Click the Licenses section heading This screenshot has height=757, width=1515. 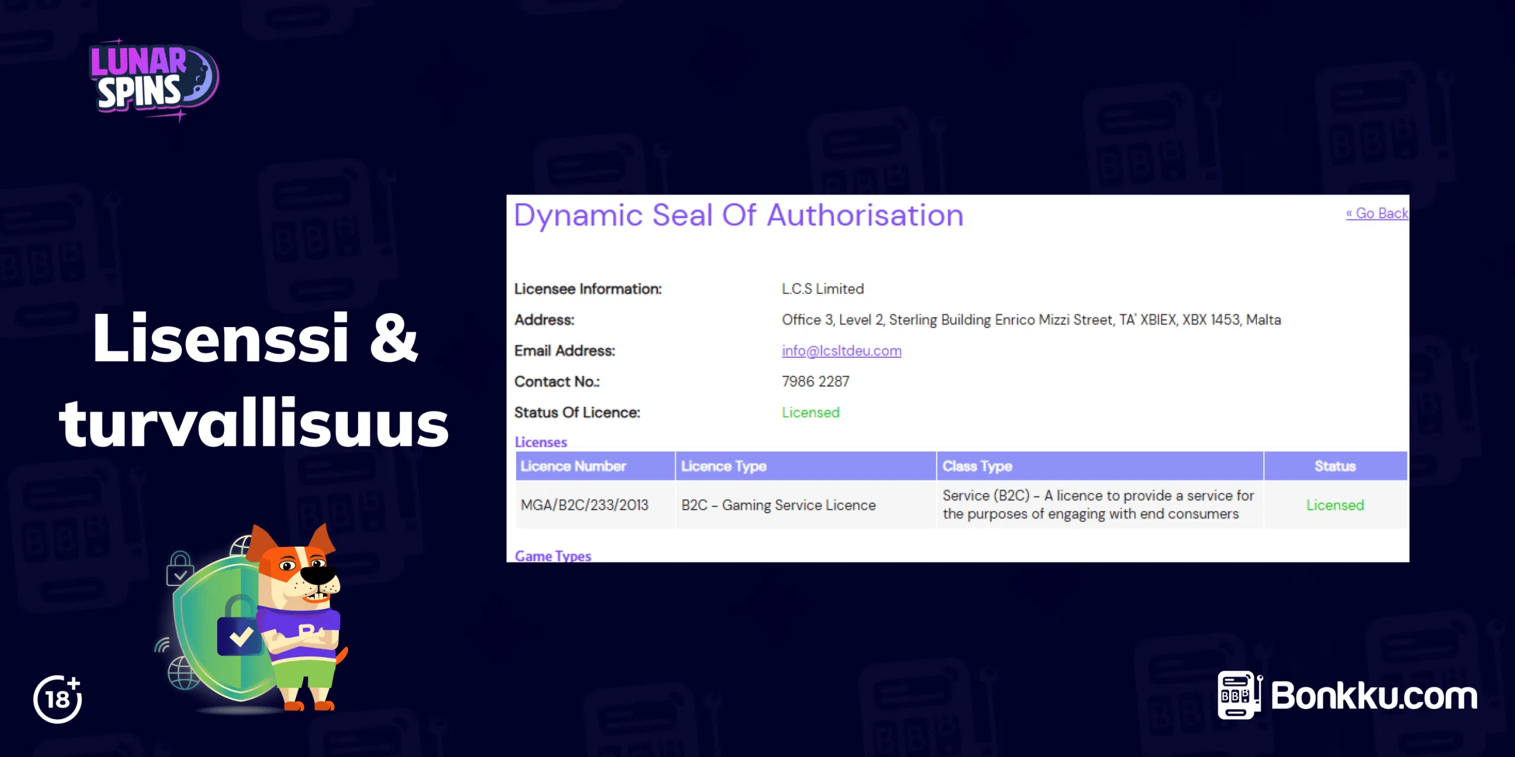541,442
